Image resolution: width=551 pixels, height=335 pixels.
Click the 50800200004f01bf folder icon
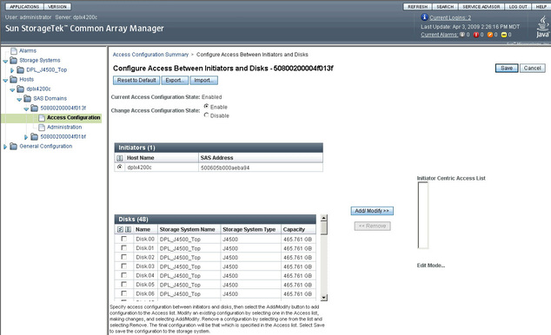[x=35, y=136]
